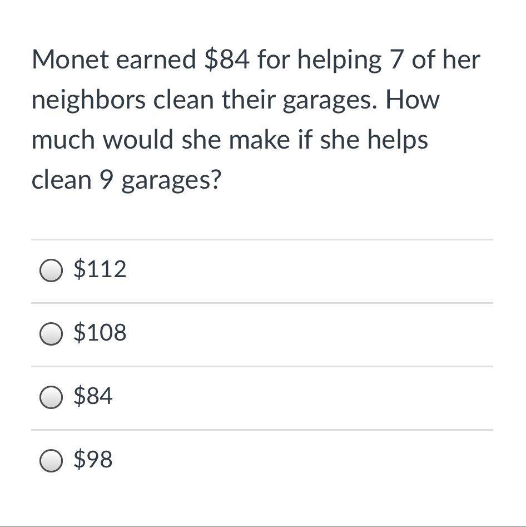Click the $108 answer label text

100,333
